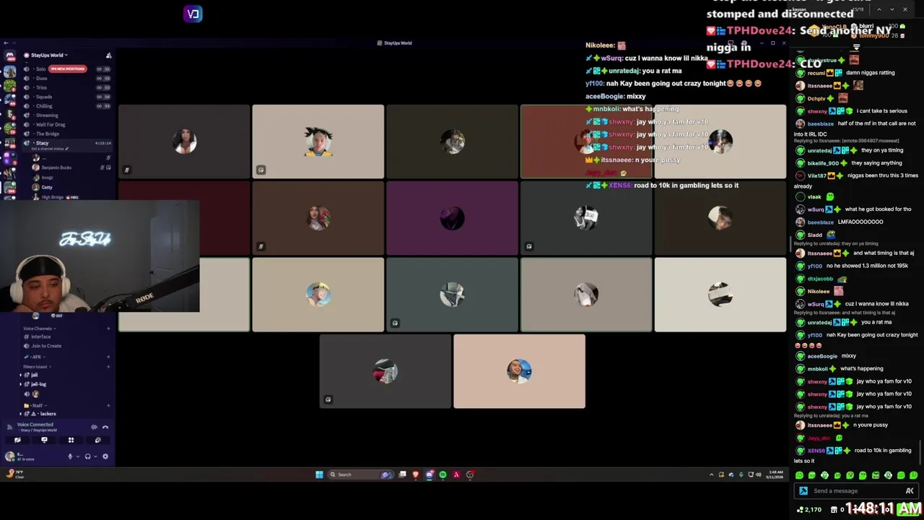Open Brave browser from taskbar
The image size is (924, 520).
(x=416, y=474)
